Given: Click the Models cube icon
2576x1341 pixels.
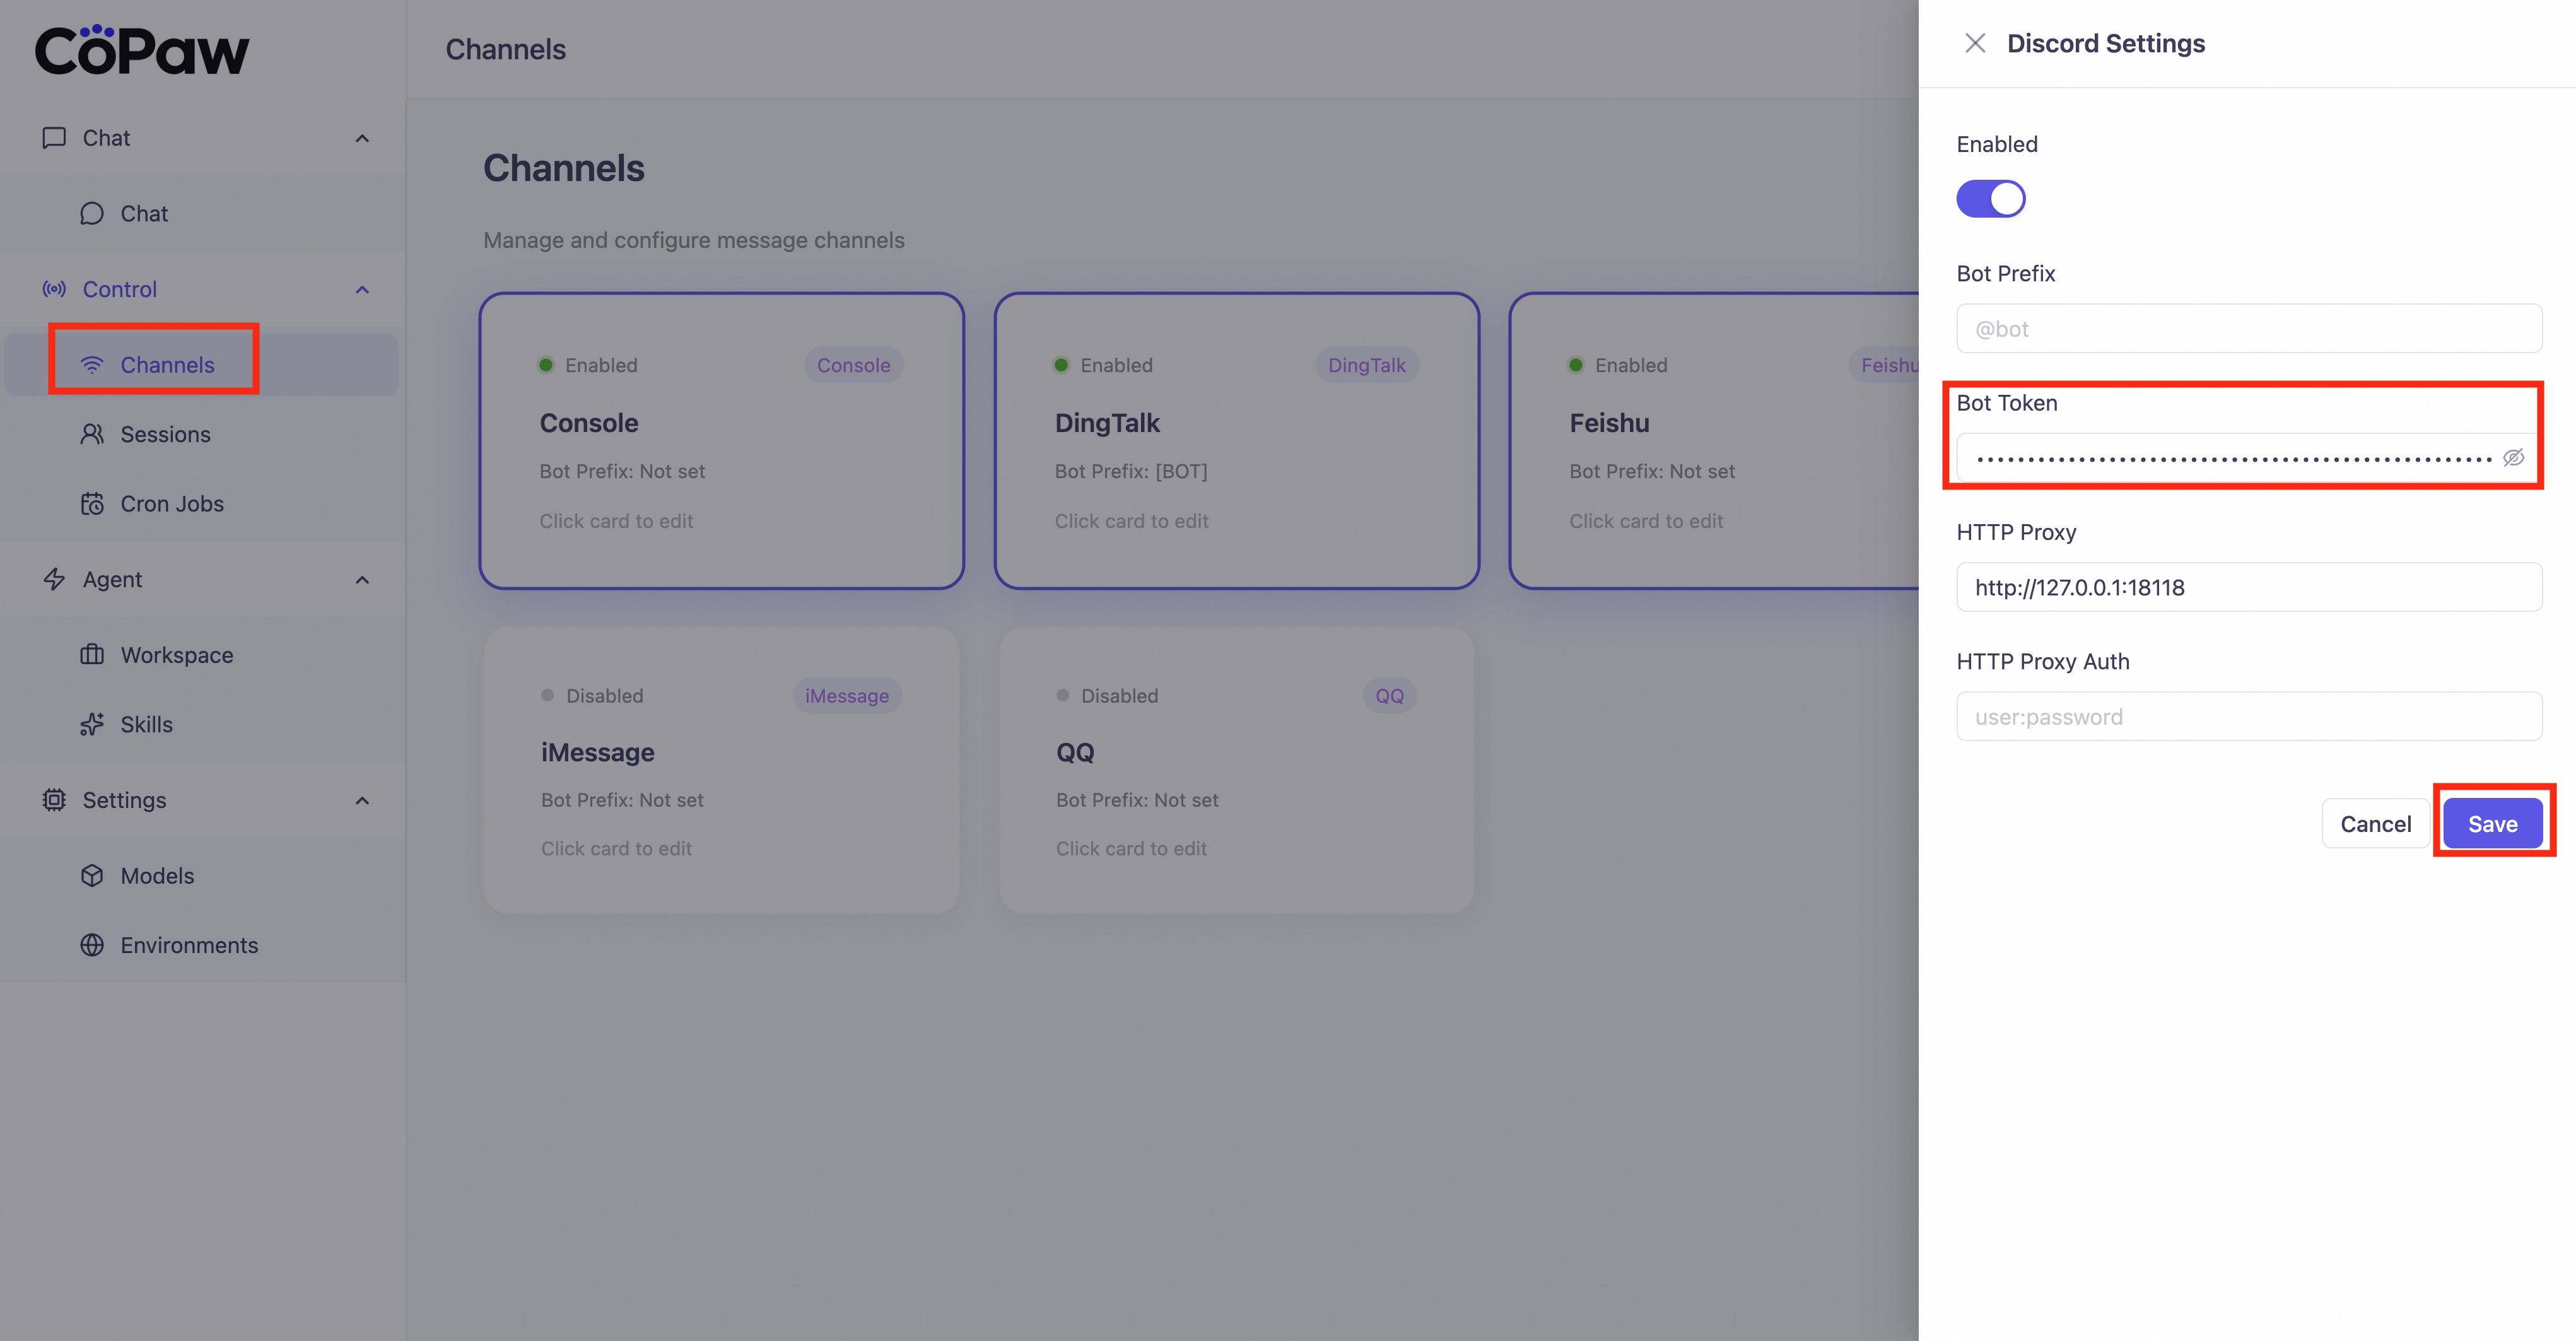Looking at the screenshot, I should click(92, 876).
